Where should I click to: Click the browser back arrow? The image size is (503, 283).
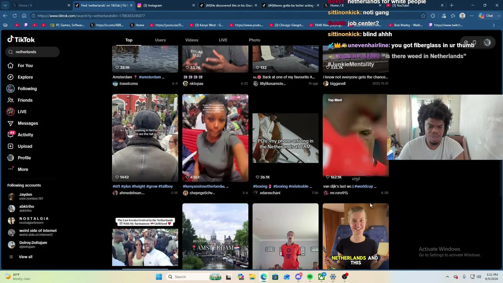pyautogui.click(x=5, y=16)
